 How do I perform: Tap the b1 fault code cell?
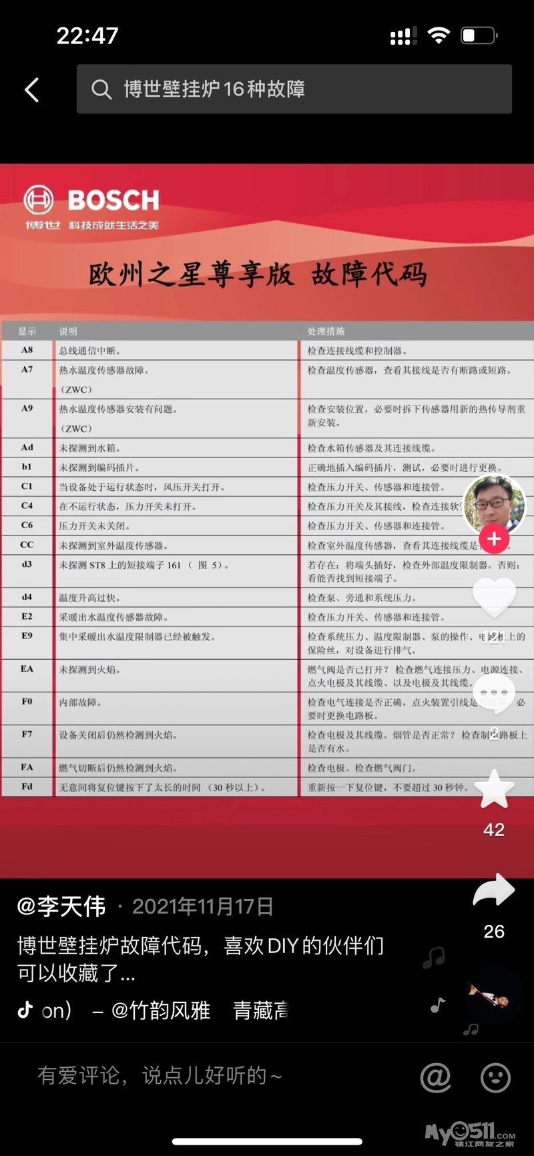point(27,467)
